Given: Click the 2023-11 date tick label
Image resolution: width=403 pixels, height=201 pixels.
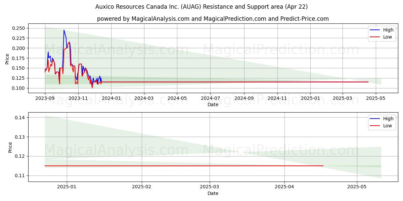Looking at the screenshot, I should click(x=78, y=98).
